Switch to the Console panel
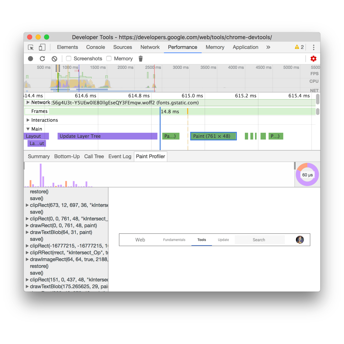 (x=95, y=47)
